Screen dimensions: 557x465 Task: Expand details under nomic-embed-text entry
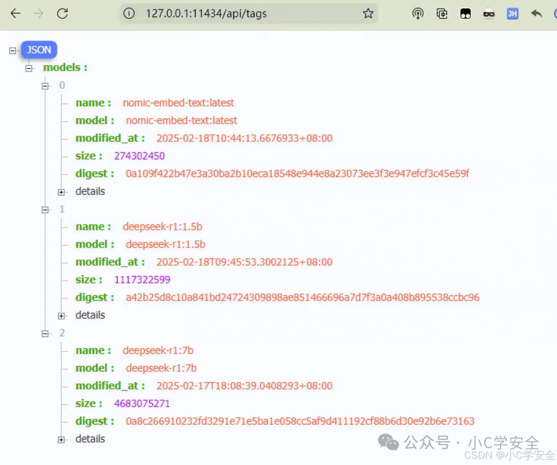(x=61, y=192)
